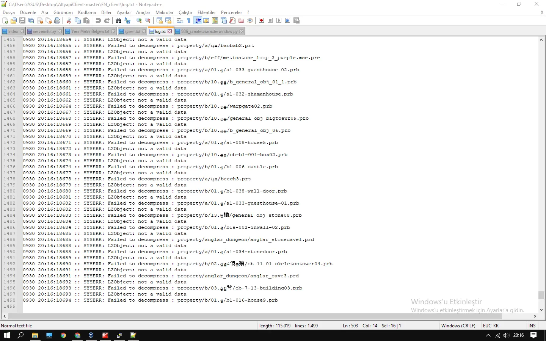Start macro recording
The image size is (546, 341).
(261, 20)
